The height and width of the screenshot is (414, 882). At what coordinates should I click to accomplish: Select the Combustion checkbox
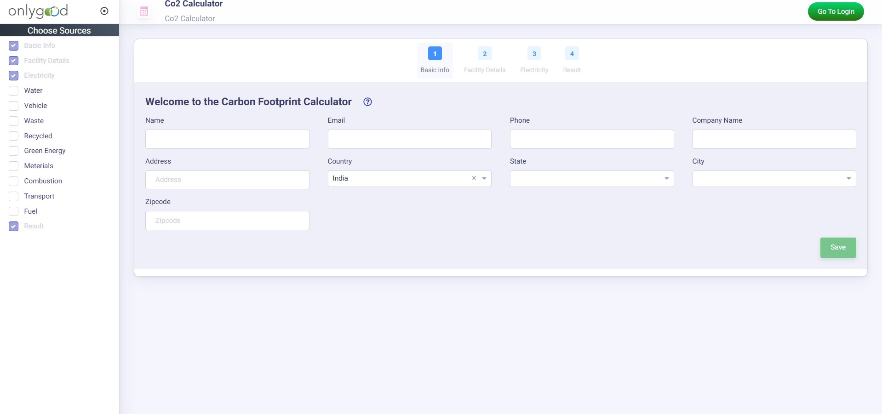14,181
